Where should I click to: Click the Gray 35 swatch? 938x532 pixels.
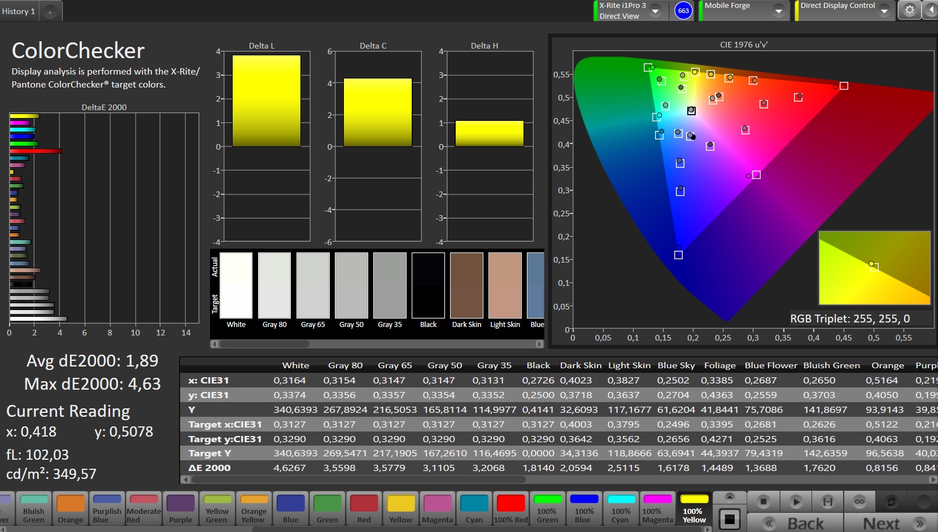click(389, 285)
